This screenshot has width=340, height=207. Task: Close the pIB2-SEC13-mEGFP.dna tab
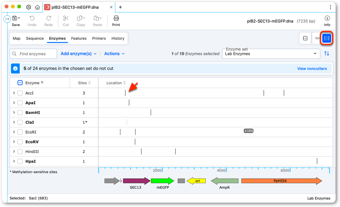[x=111, y=7]
